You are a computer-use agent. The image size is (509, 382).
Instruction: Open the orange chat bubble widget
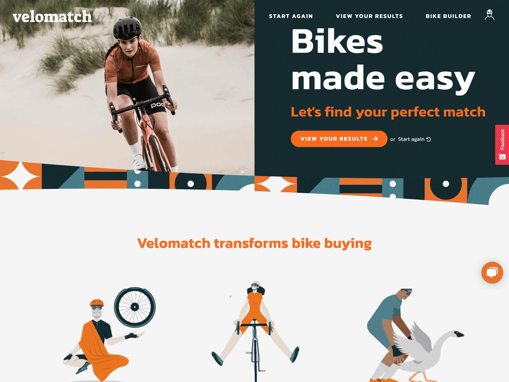click(492, 272)
